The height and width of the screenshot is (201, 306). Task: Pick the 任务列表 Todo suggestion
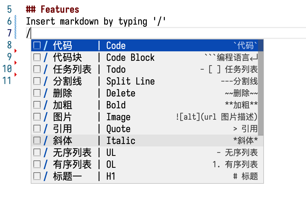(x=144, y=69)
